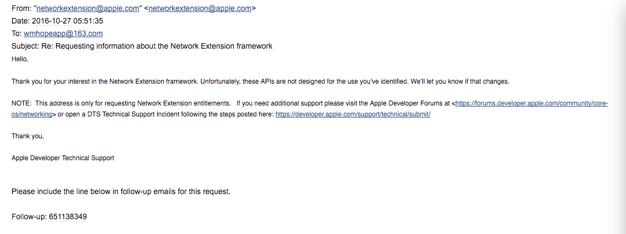The height and width of the screenshot is (234, 626).
Task: Click the 2016-10-27 date with dashed underline
Action: (x=51, y=21)
